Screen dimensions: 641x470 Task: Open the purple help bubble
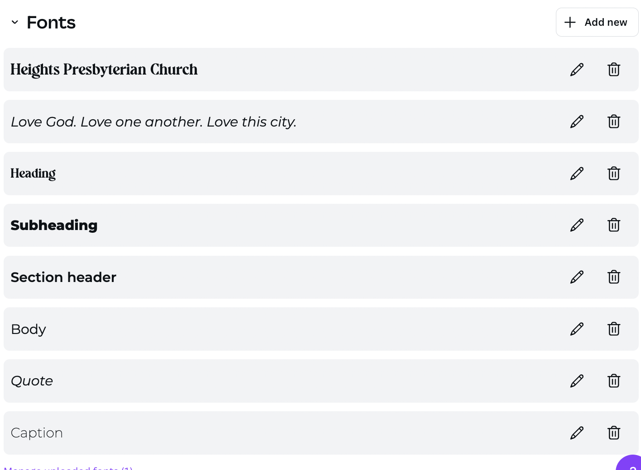coord(629,463)
